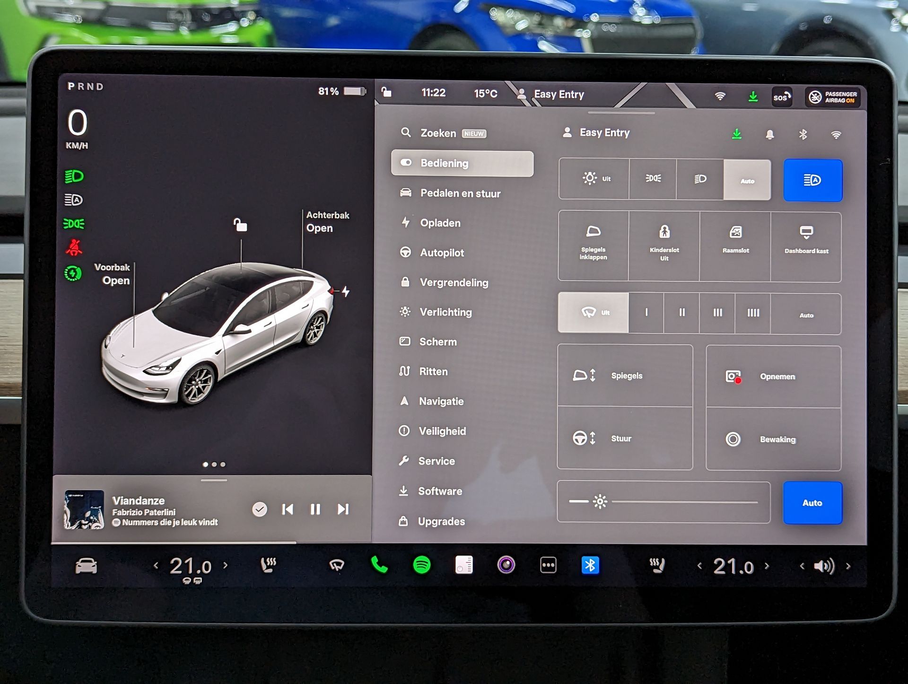Tap the Wi-Fi icon in controls header
908x684 pixels.
[x=836, y=135]
